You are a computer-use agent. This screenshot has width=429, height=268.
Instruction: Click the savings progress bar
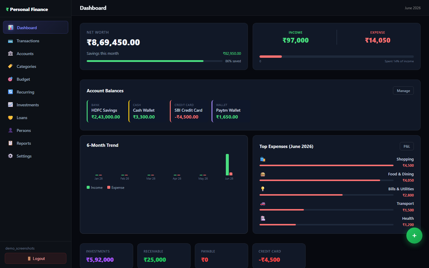(x=154, y=61)
